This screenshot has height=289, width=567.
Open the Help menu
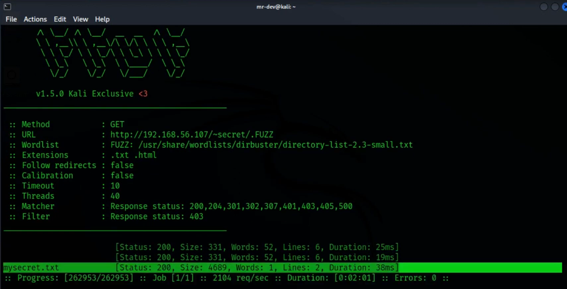102,19
